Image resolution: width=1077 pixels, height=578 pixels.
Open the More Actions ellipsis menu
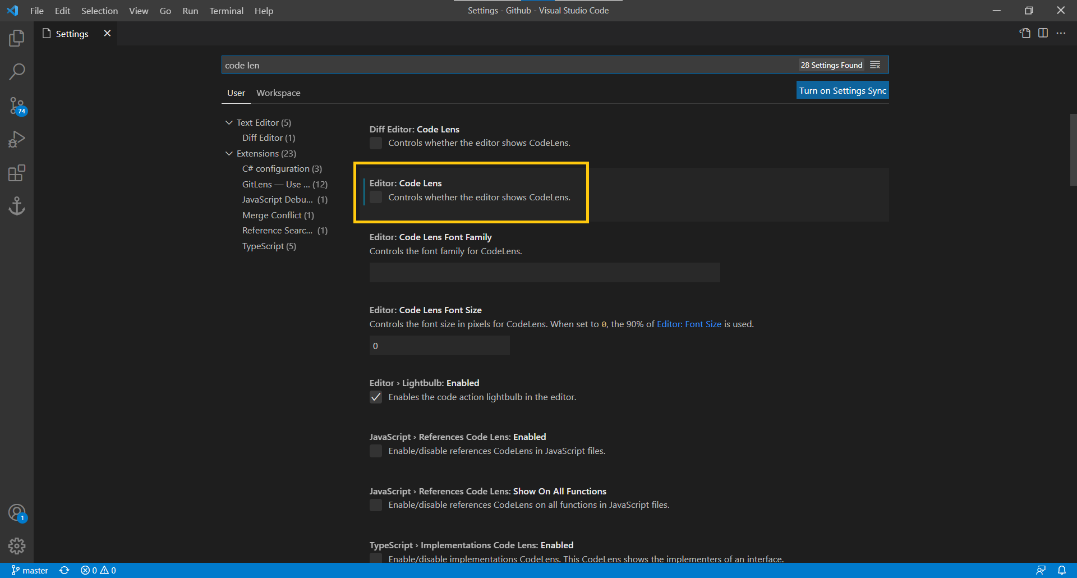pos(1061,33)
